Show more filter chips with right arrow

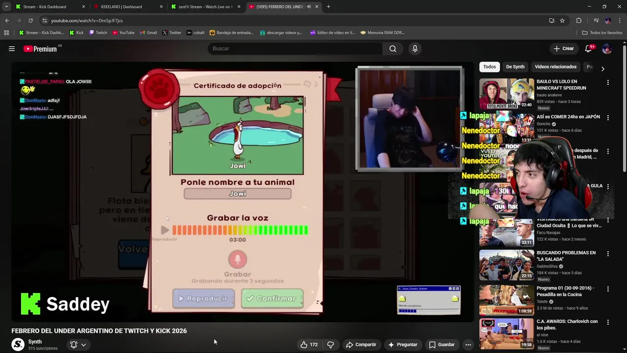603,69
